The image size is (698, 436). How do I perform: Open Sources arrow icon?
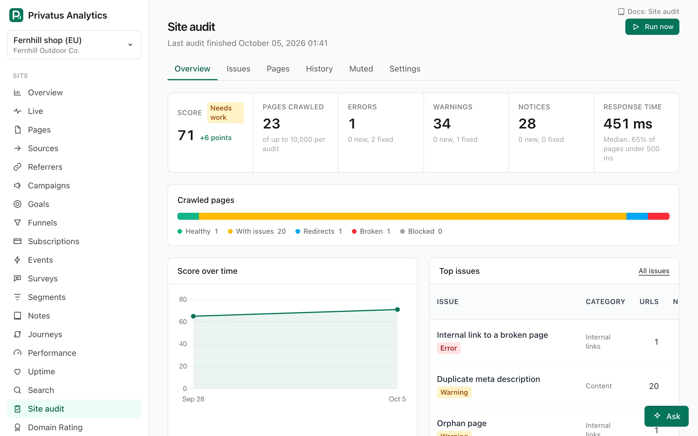pyautogui.click(x=17, y=148)
